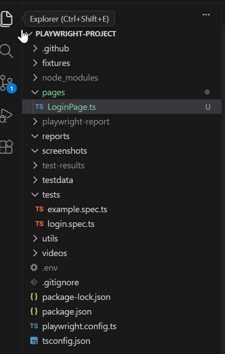Click the TS icon beside example.spec.ts
The width and height of the screenshot is (225, 354).
pos(39,209)
